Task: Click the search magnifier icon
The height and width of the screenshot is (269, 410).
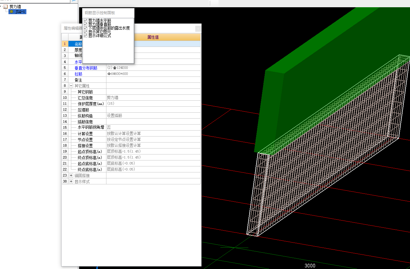Action: coord(74,1)
